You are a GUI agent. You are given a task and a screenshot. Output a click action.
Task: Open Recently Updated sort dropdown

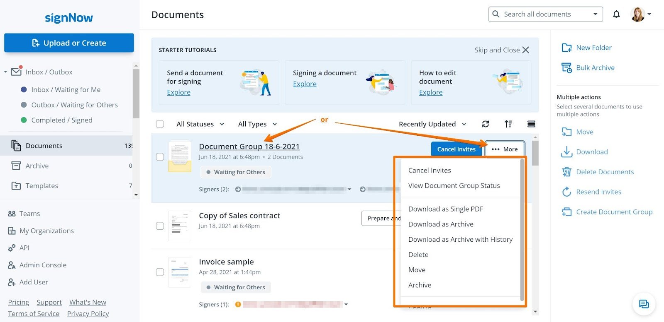click(432, 124)
